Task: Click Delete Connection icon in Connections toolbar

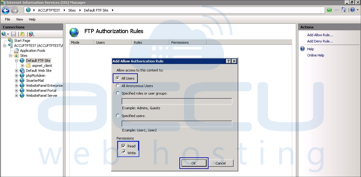Action: [32, 34]
